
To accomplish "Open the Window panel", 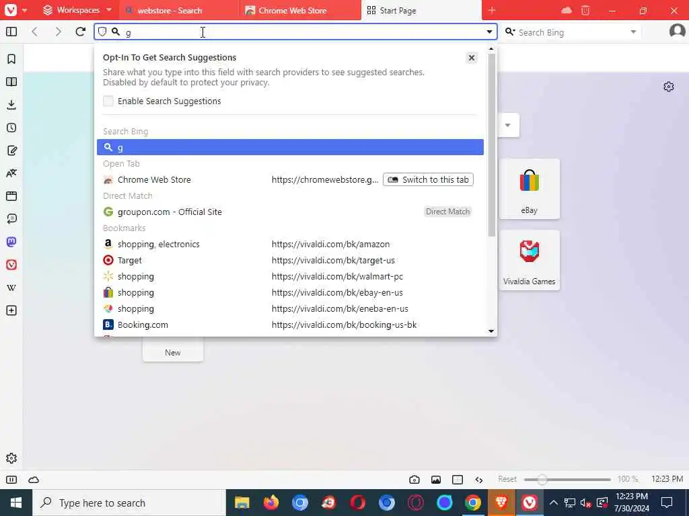I will click(11, 196).
